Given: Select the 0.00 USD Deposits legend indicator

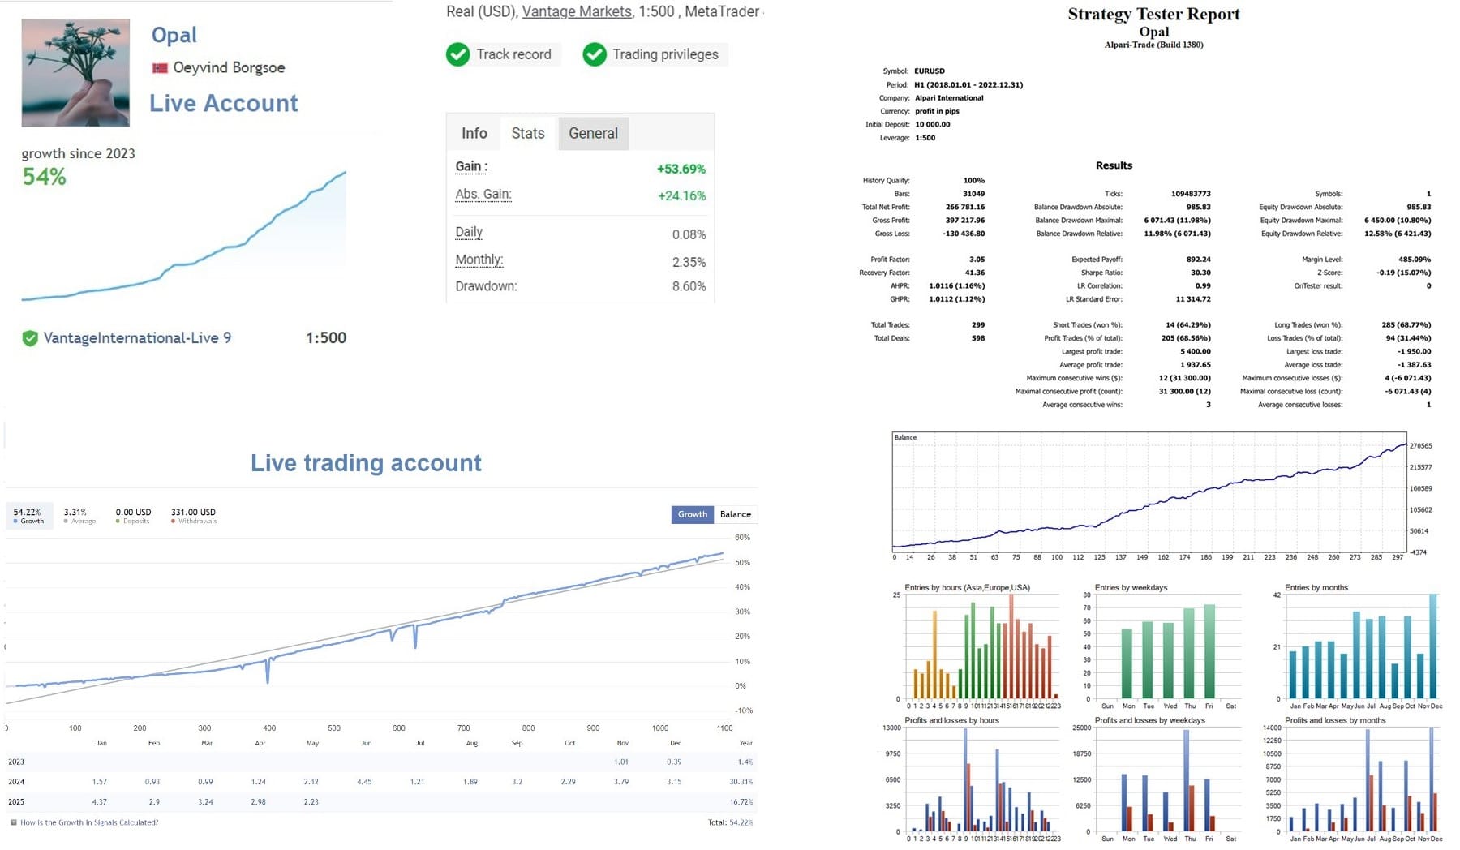Looking at the screenshot, I should (133, 516).
